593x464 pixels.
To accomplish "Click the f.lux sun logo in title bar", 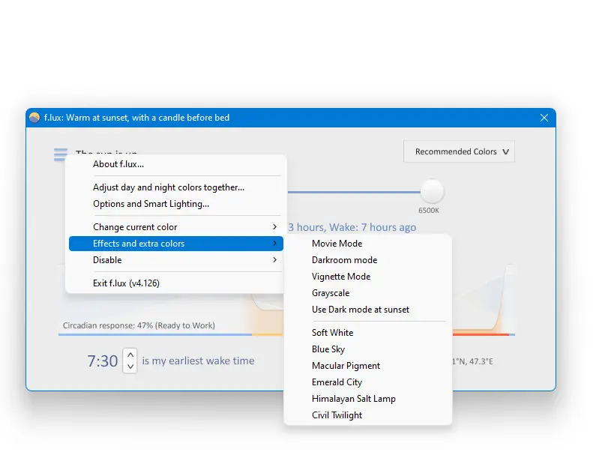I will (x=34, y=118).
